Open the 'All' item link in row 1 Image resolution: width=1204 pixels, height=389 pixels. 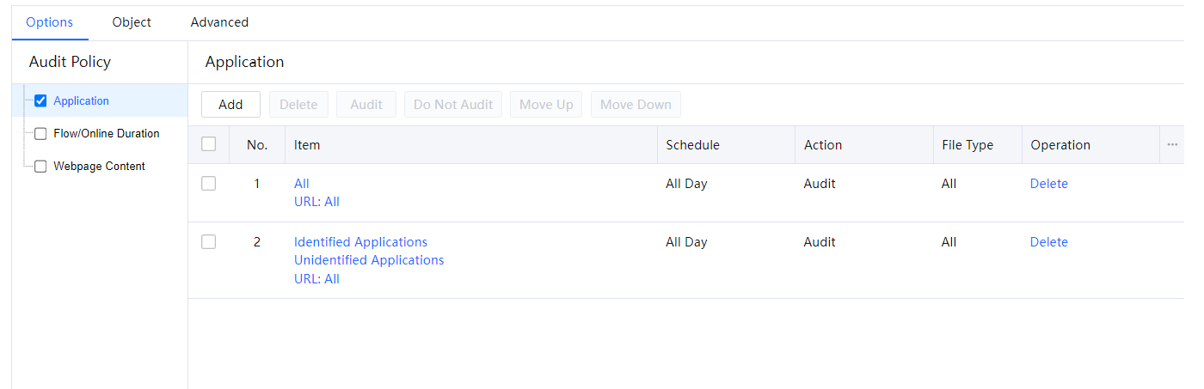(301, 184)
